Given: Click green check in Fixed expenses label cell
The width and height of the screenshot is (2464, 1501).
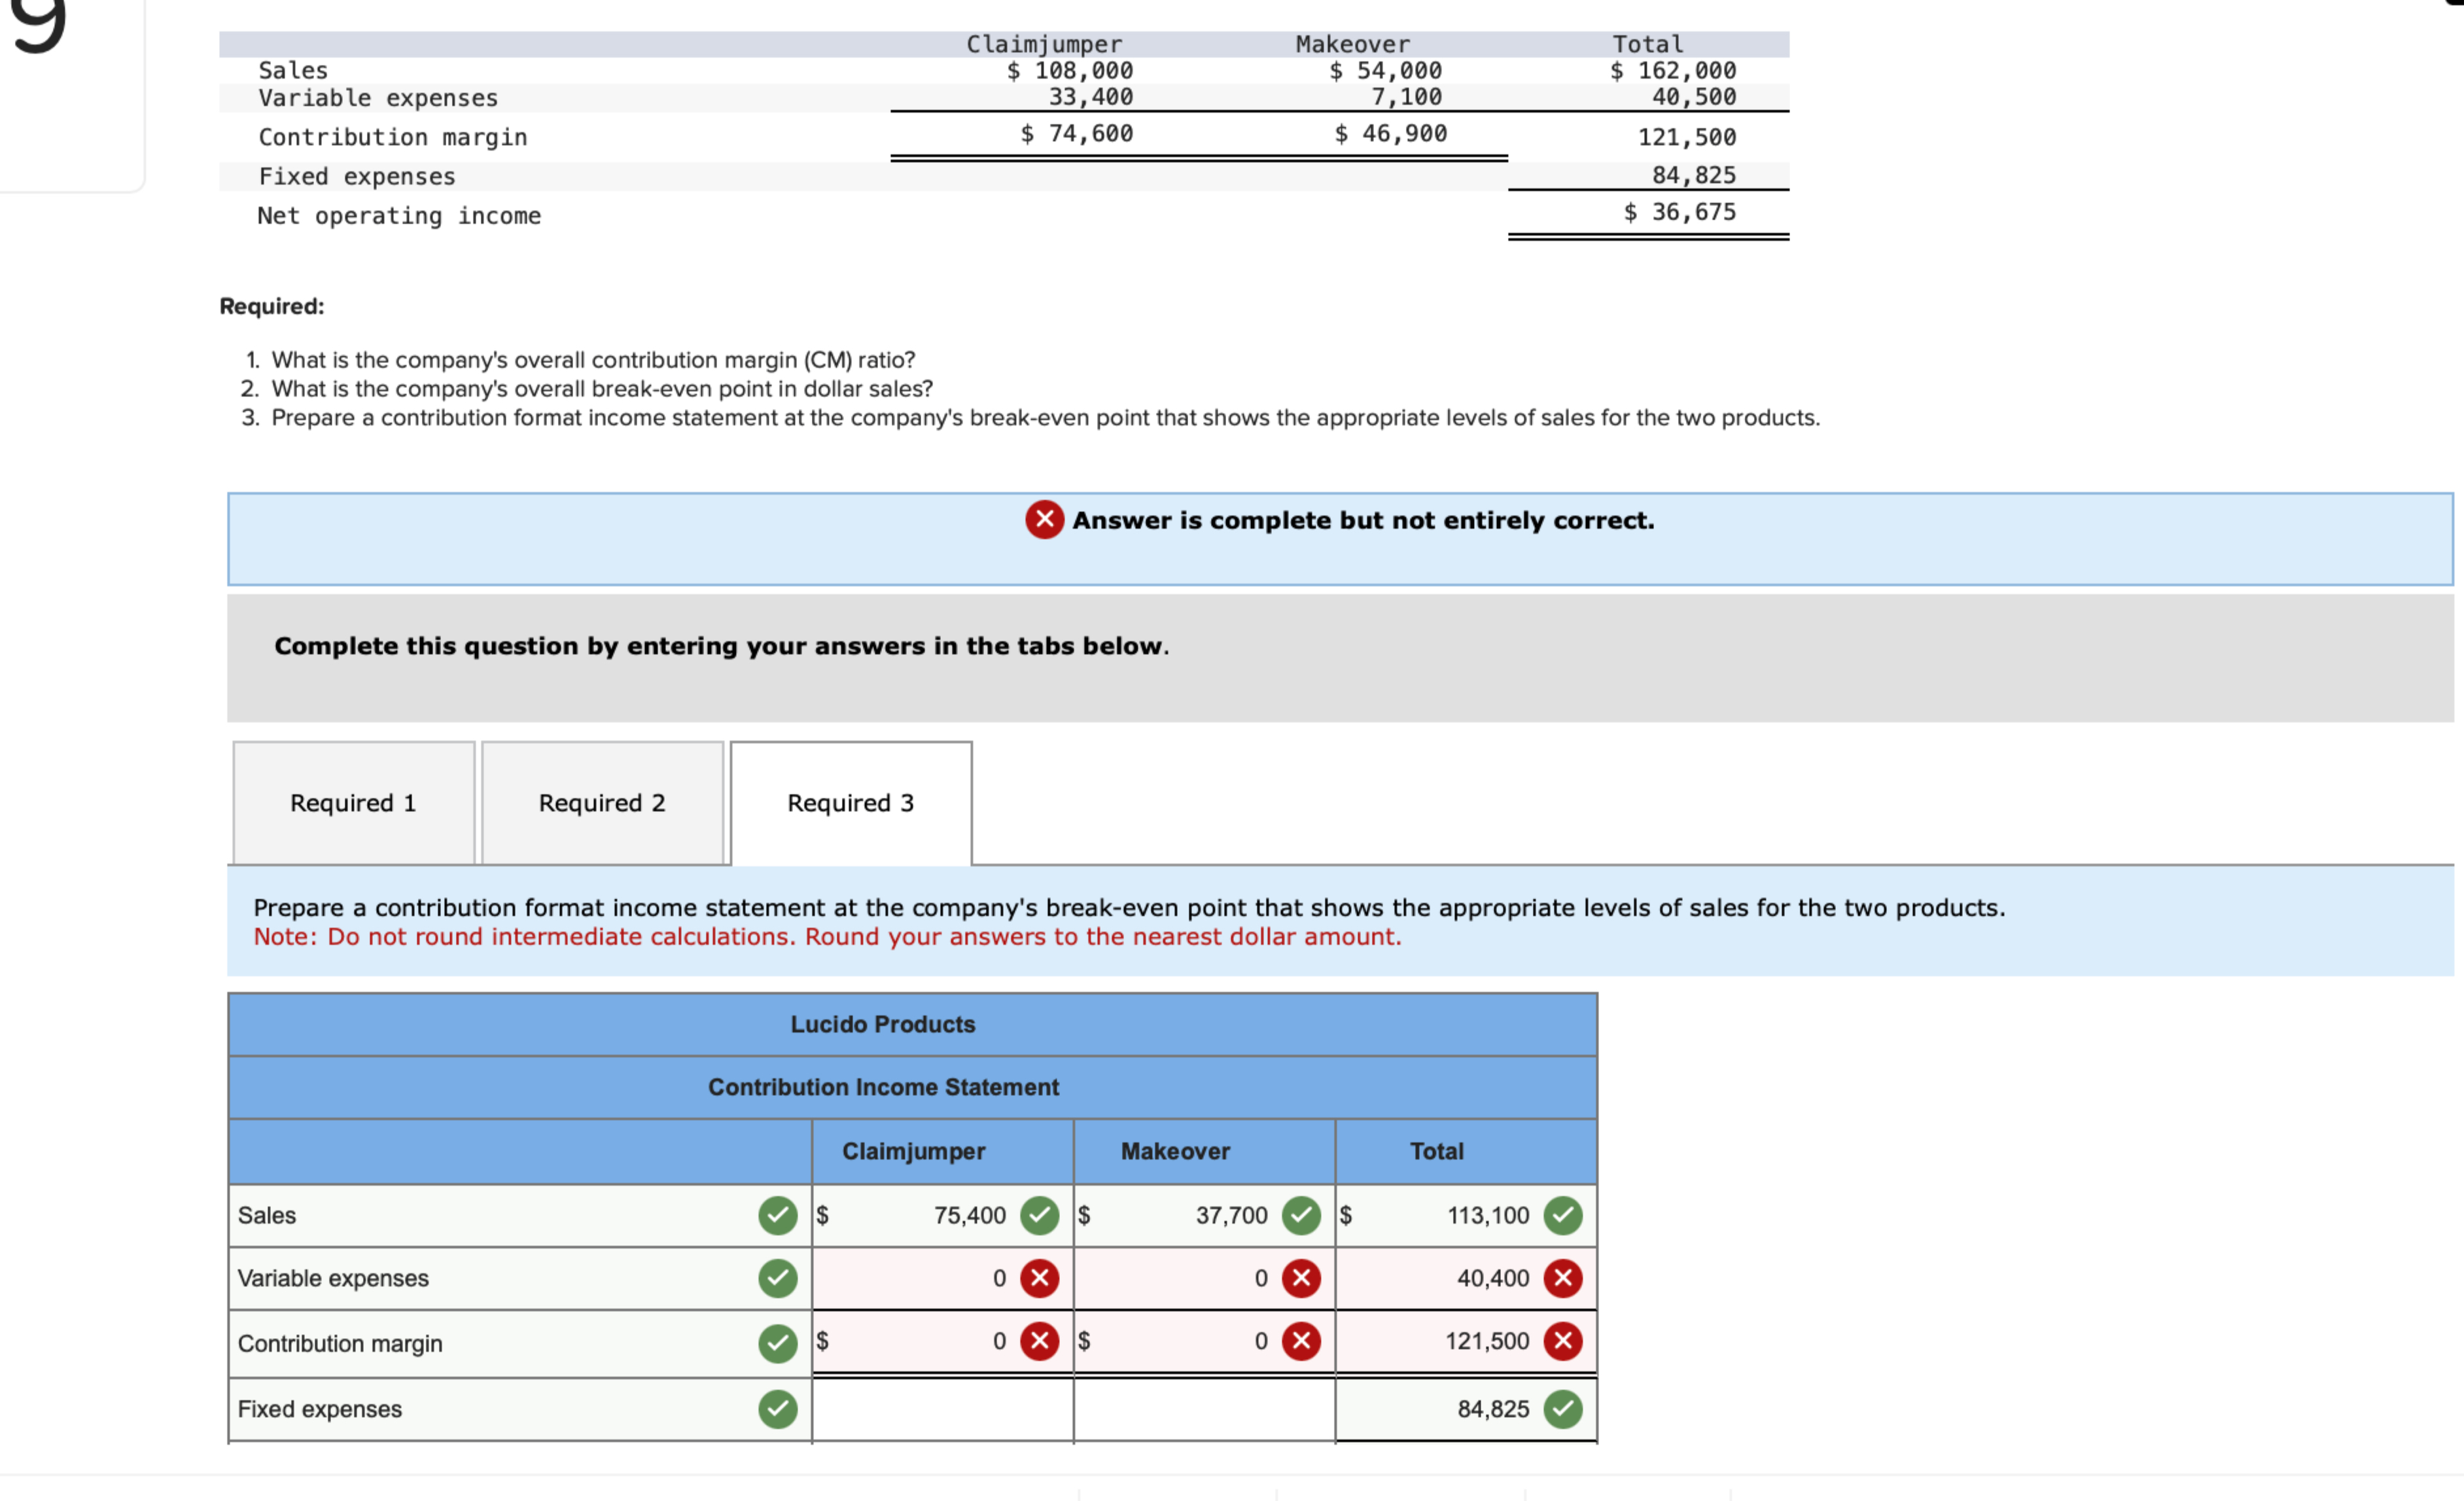Looking at the screenshot, I should coord(778,1409).
